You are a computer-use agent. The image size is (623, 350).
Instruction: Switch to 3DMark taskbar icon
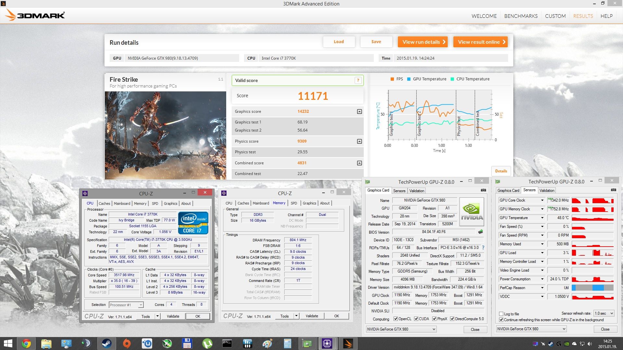coord(348,344)
